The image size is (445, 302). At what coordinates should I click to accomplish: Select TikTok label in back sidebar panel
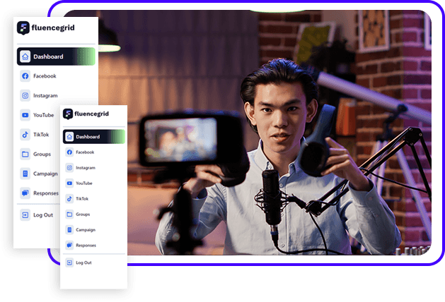click(x=41, y=135)
